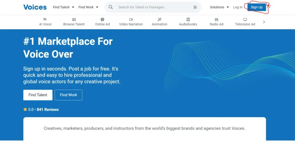Select the Browse Talent category icon

click(74, 19)
